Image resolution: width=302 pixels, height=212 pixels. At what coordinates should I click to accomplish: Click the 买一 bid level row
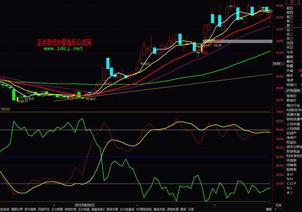click(290, 30)
